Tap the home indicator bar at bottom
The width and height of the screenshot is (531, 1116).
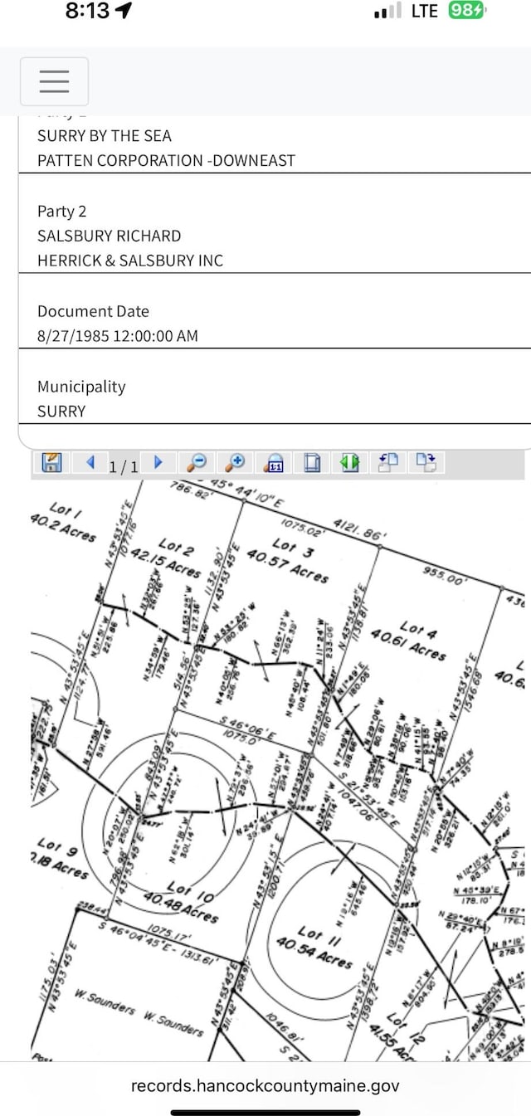coord(265,1112)
